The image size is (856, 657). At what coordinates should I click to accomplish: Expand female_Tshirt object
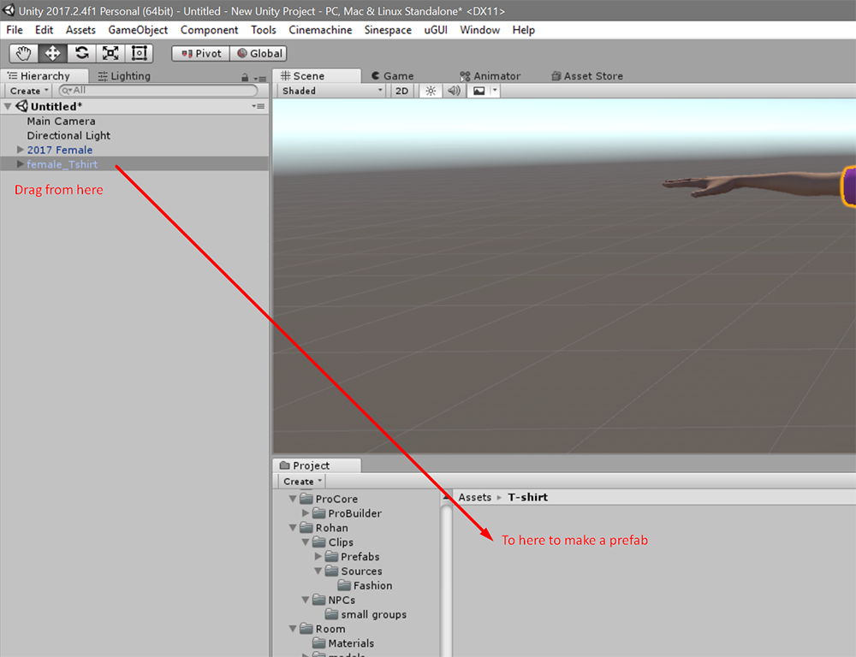[x=21, y=163]
